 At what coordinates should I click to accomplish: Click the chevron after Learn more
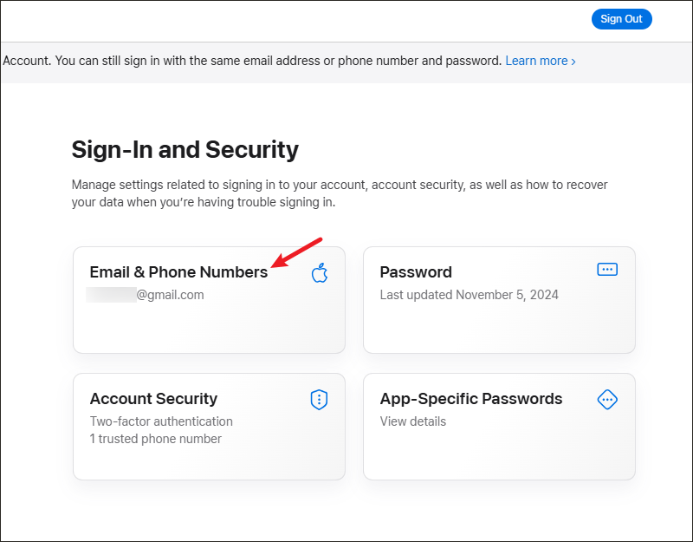pos(573,62)
